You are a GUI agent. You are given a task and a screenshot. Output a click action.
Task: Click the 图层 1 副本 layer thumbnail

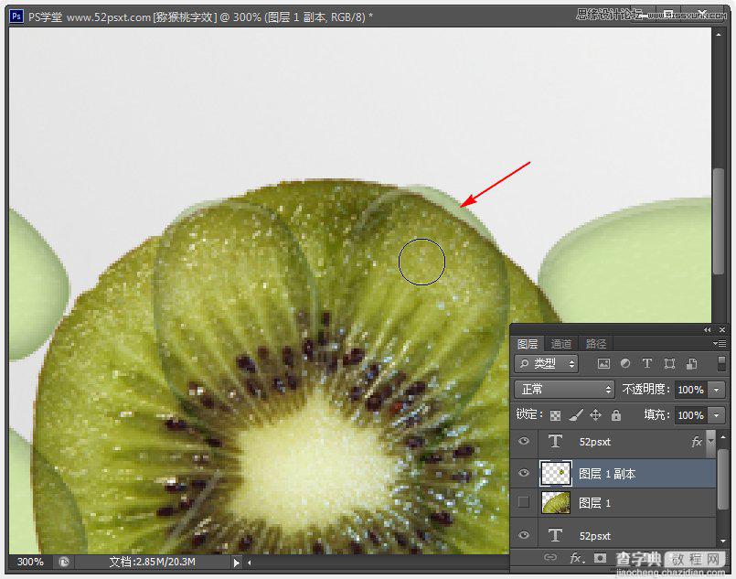coord(556,473)
